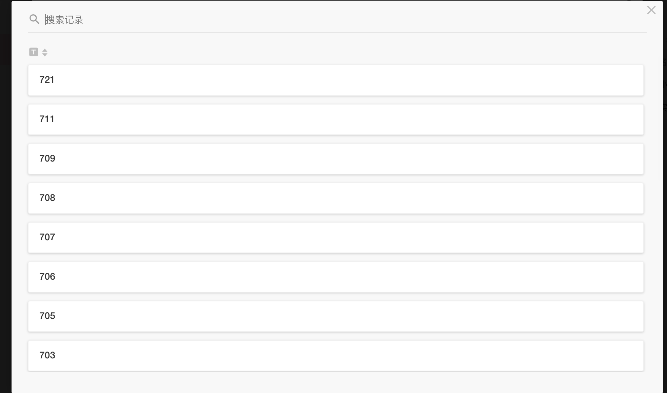Click the upward sort arrow
This screenshot has width=667, height=393.
click(x=45, y=50)
